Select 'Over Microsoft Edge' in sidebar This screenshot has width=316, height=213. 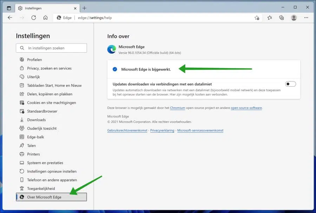click(51, 197)
